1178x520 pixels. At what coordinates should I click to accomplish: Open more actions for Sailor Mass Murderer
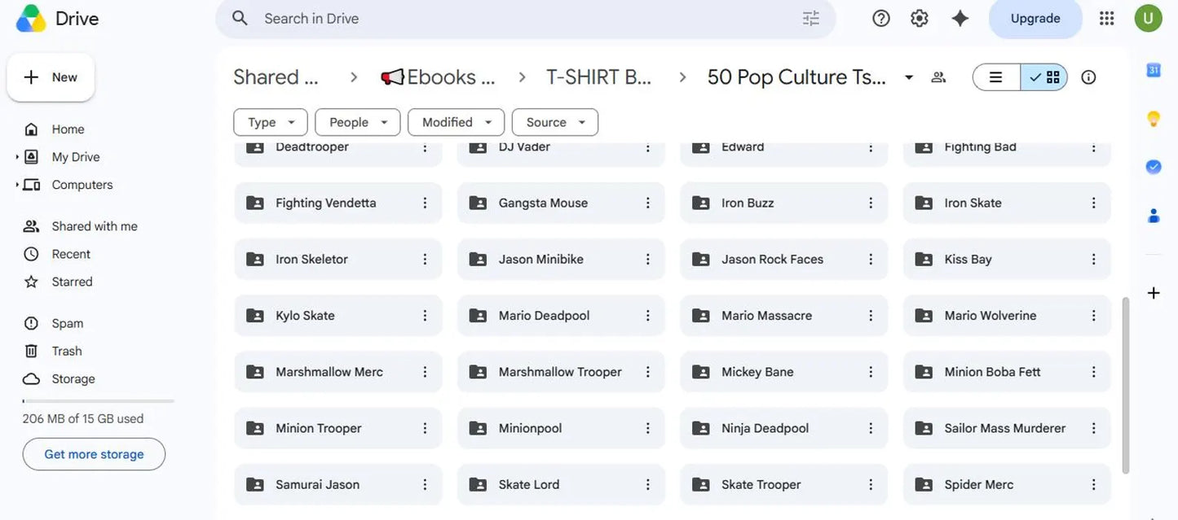pos(1094,428)
